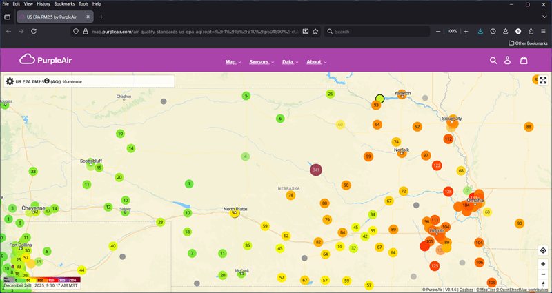Viewport: 552px width, 293px height.
Task: Open the account user icon
Action: click(507, 61)
